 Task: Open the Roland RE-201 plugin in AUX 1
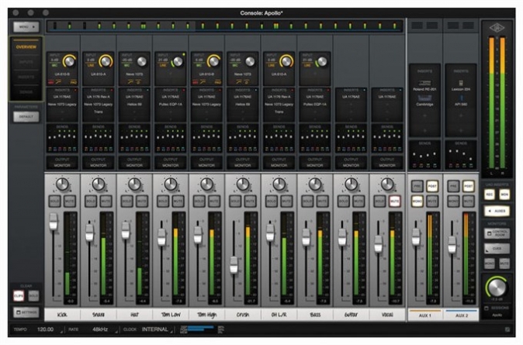pyautogui.click(x=424, y=85)
